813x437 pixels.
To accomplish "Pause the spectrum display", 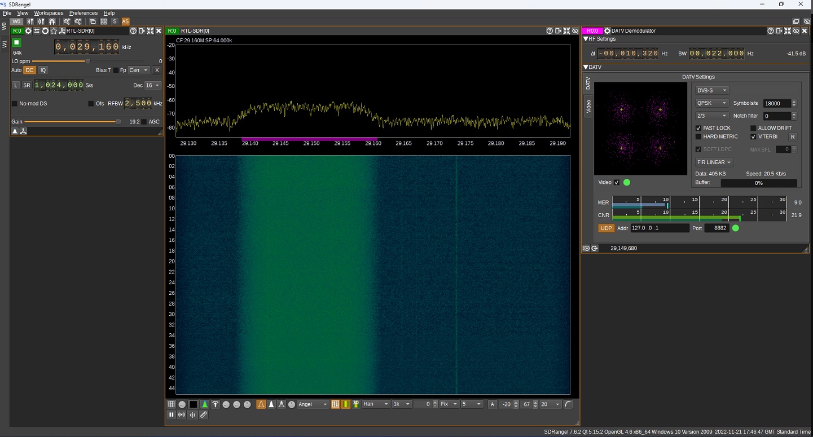I will [171, 414].
